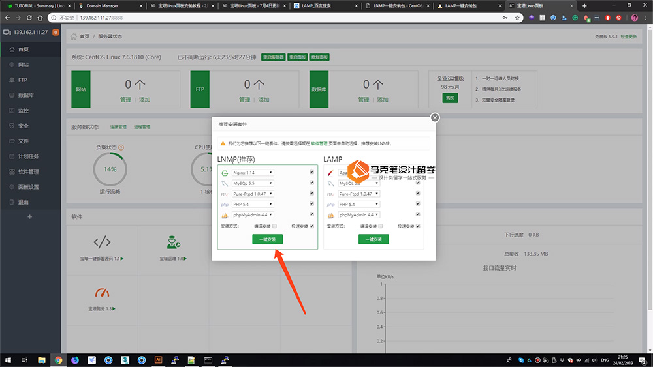This screenshot has width=653, height=367.
Task: Open the terminal window from the taskbar
Action: click(x=208, y=360)
